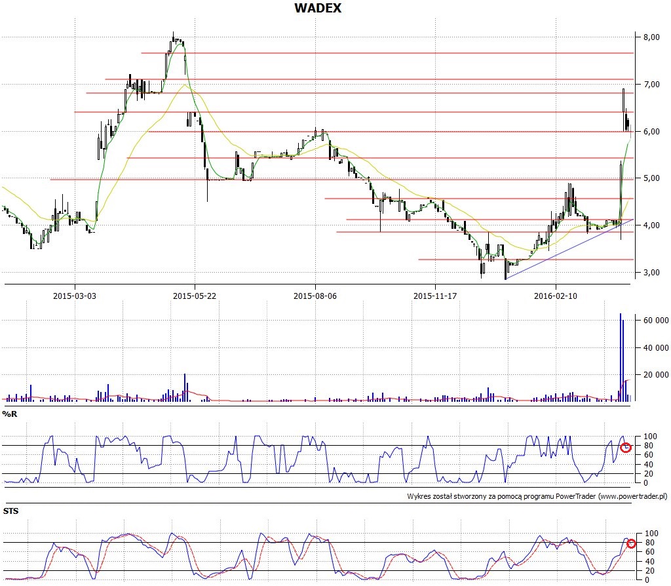Click the tallest volume bar near 60 000
The width and height of the screenshot is (671, 586).
coord(621,357)
